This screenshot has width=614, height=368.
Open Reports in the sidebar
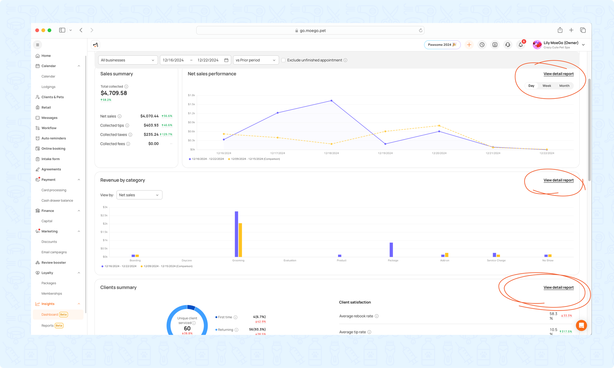(x=48, y=326)
